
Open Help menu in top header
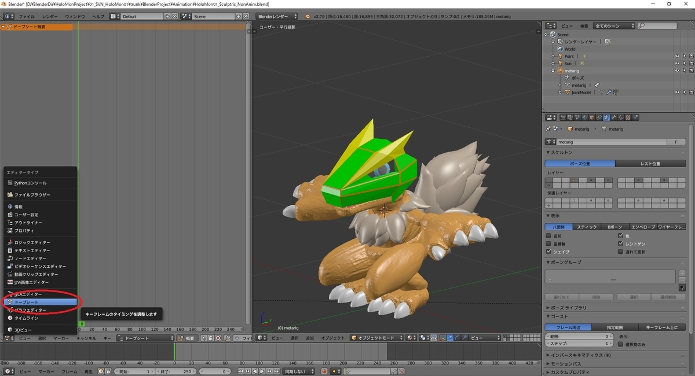click(98, 16)
